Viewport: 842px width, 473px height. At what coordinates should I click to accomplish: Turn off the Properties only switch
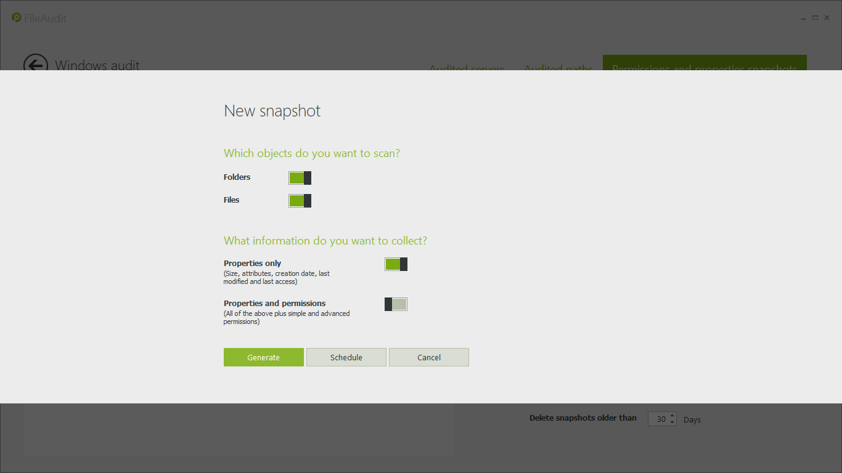pos(396,264)
